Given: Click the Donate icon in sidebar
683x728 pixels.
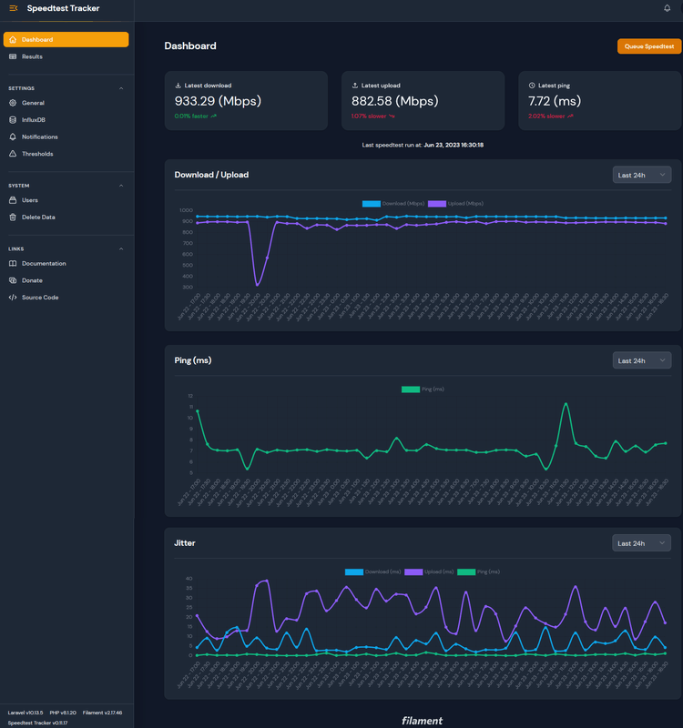Looking at the screenshot, I should click(x=13, y=280).
